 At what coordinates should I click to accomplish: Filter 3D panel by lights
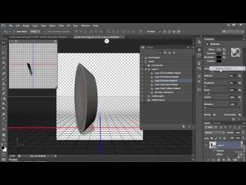pos(174,52)
